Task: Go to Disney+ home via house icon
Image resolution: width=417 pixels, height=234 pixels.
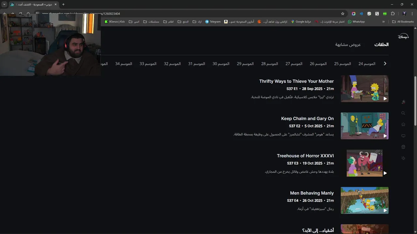Action: coord(403,124)
